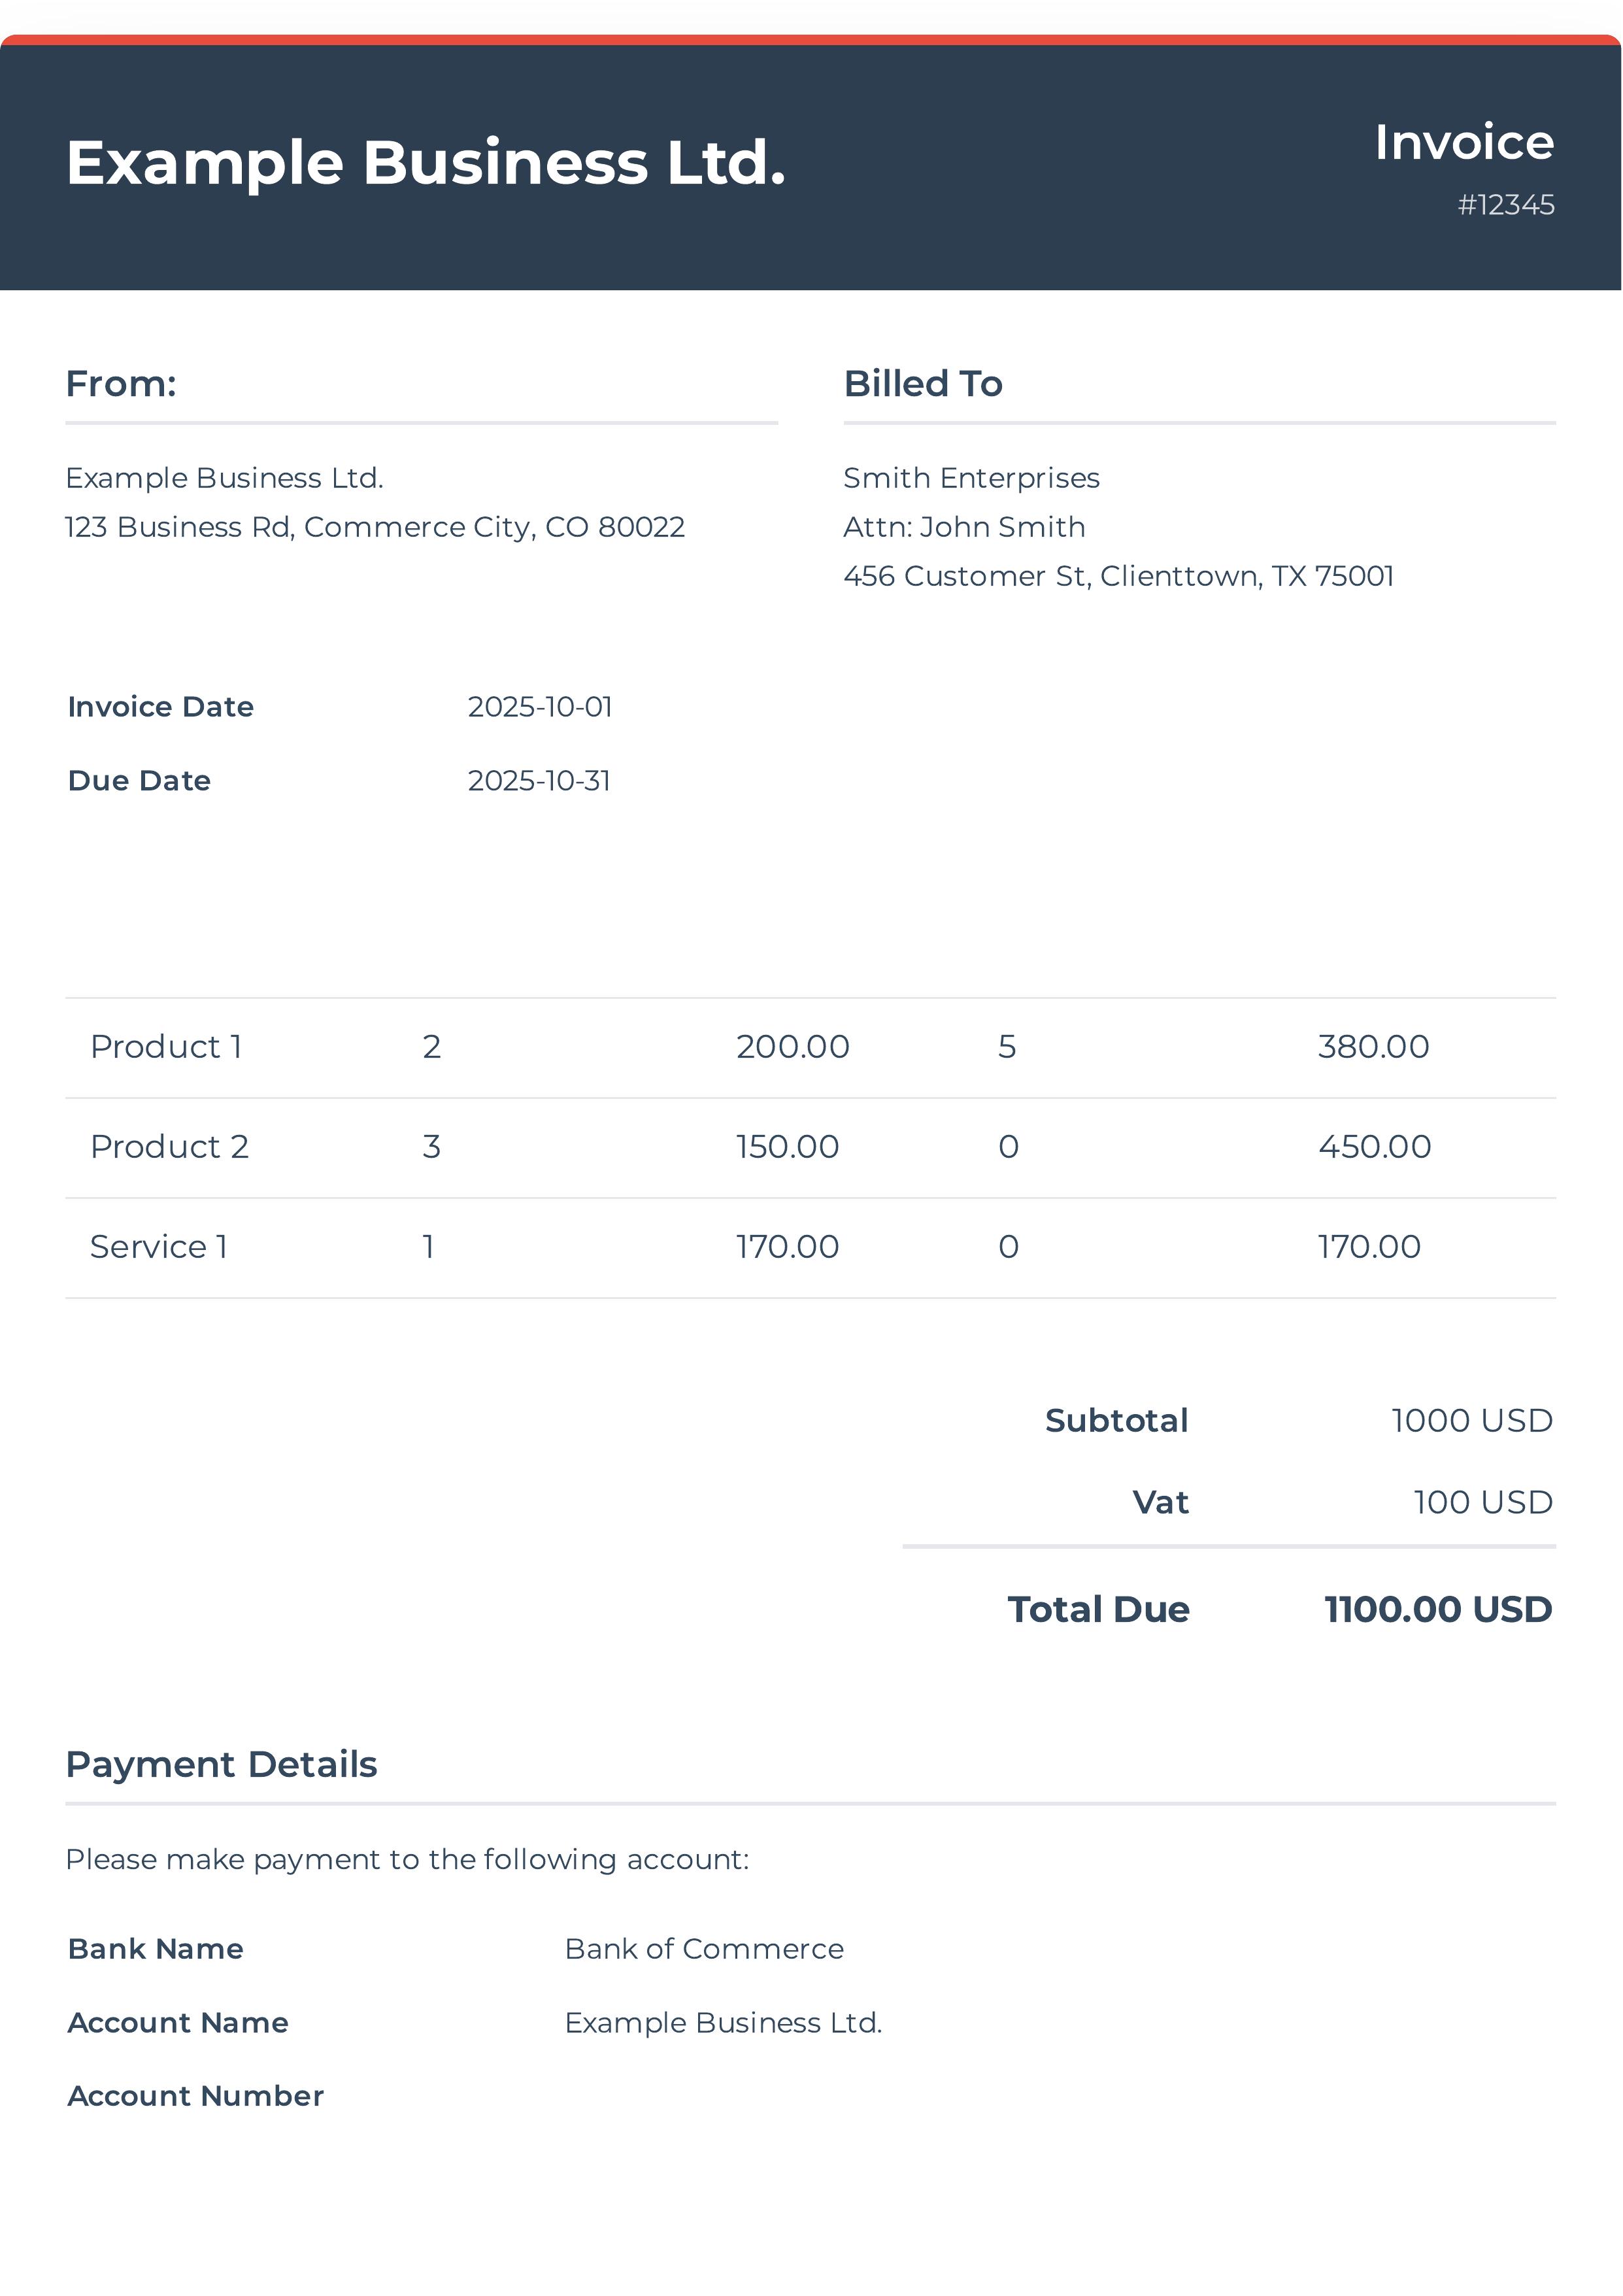Screen dimensions: 1623x2296
Task: Select the invoice number #12345
Action: (x=1505, y=205)
